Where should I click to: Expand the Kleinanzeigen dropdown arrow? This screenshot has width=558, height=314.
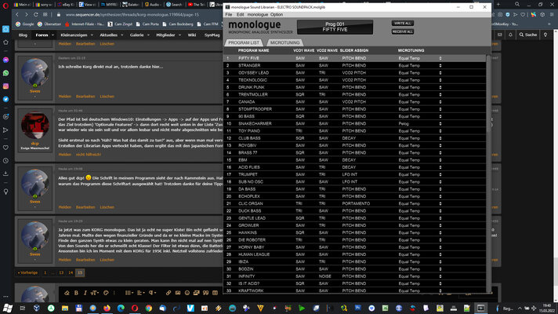[92, 35]
